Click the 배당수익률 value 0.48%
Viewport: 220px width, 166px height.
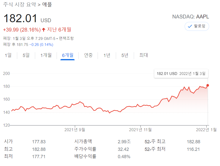coord(124,157)
